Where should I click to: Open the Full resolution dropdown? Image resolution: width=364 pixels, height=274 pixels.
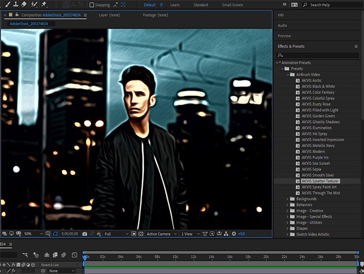[114, 233]
